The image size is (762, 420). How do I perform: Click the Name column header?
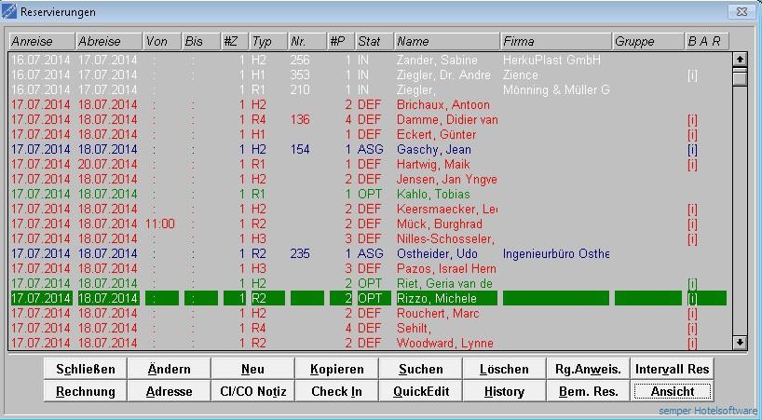[x=446, y=42]
